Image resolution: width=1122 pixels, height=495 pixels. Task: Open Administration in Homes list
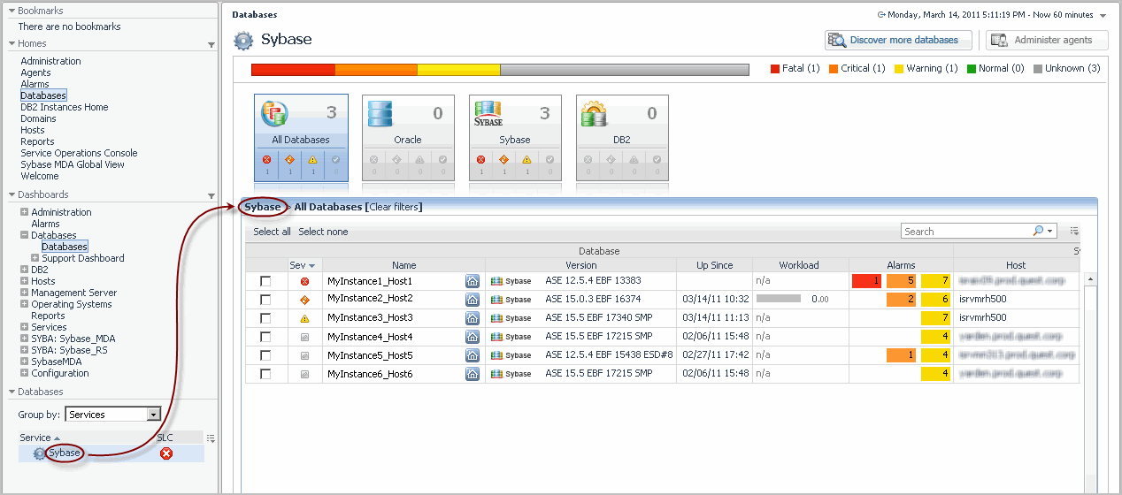50,61
